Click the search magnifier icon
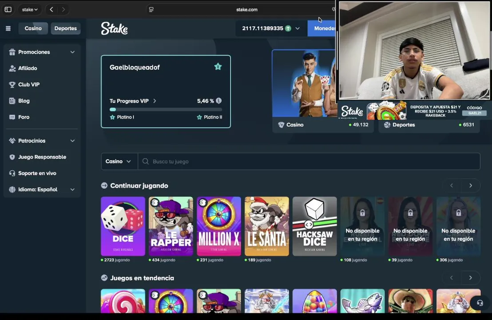The width and height of the screenshot is (492, 320). pyautogui.click(x=145, y=161)
